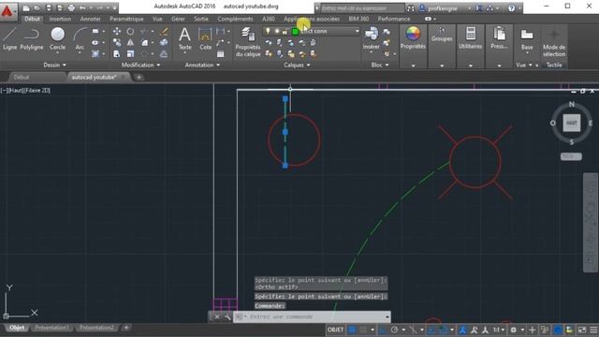Select the Polyligne tool
Image resolution: width=599 pixels, height=337 pixels.
coord(31,39)
